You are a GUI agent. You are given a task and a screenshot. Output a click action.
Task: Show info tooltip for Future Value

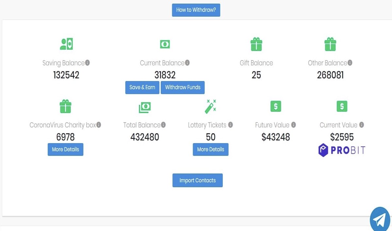pos(293,125)
